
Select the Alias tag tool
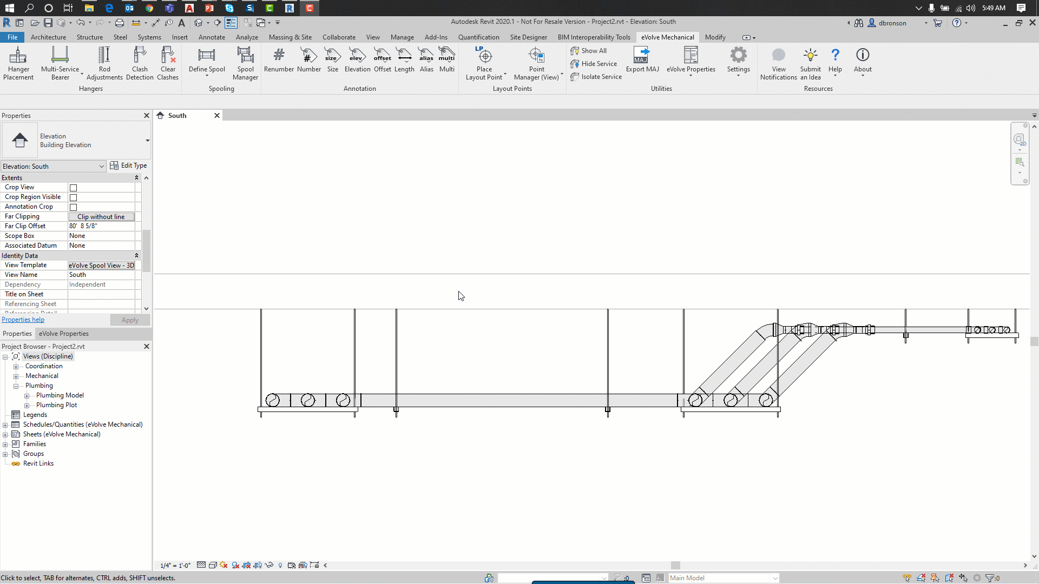(x=426, y=59)
